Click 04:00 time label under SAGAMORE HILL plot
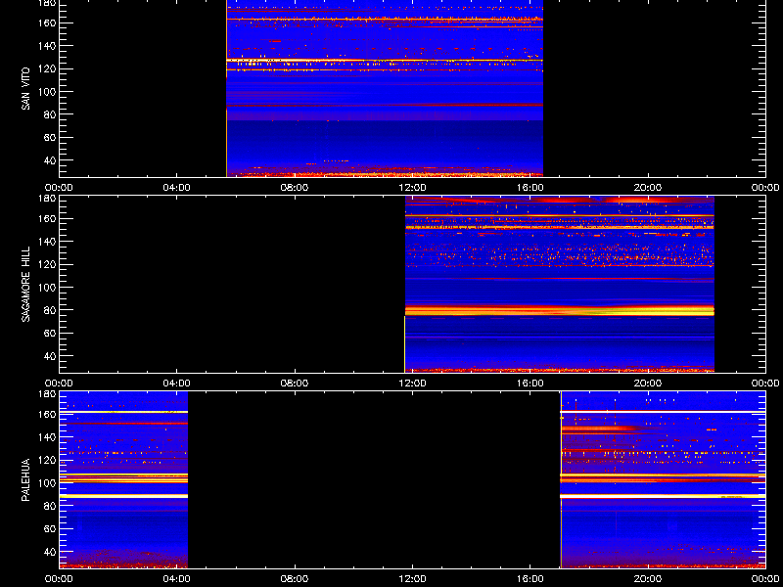 pos(177,384)
